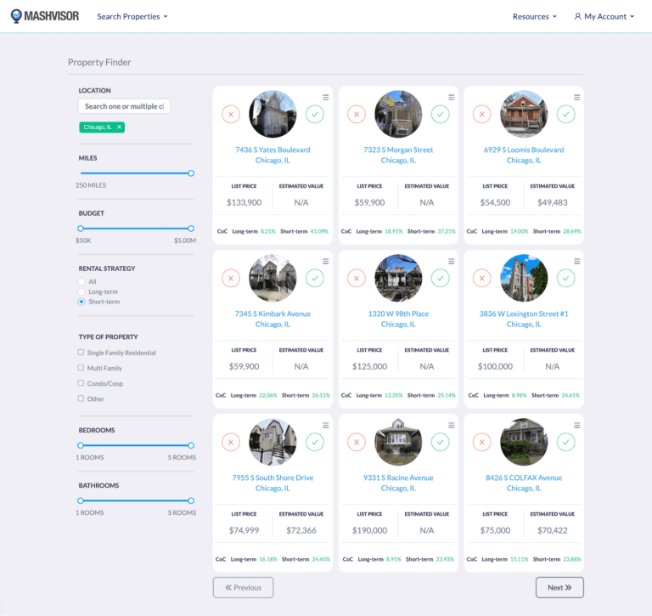Click the location search input field

(x=125, y=106)
